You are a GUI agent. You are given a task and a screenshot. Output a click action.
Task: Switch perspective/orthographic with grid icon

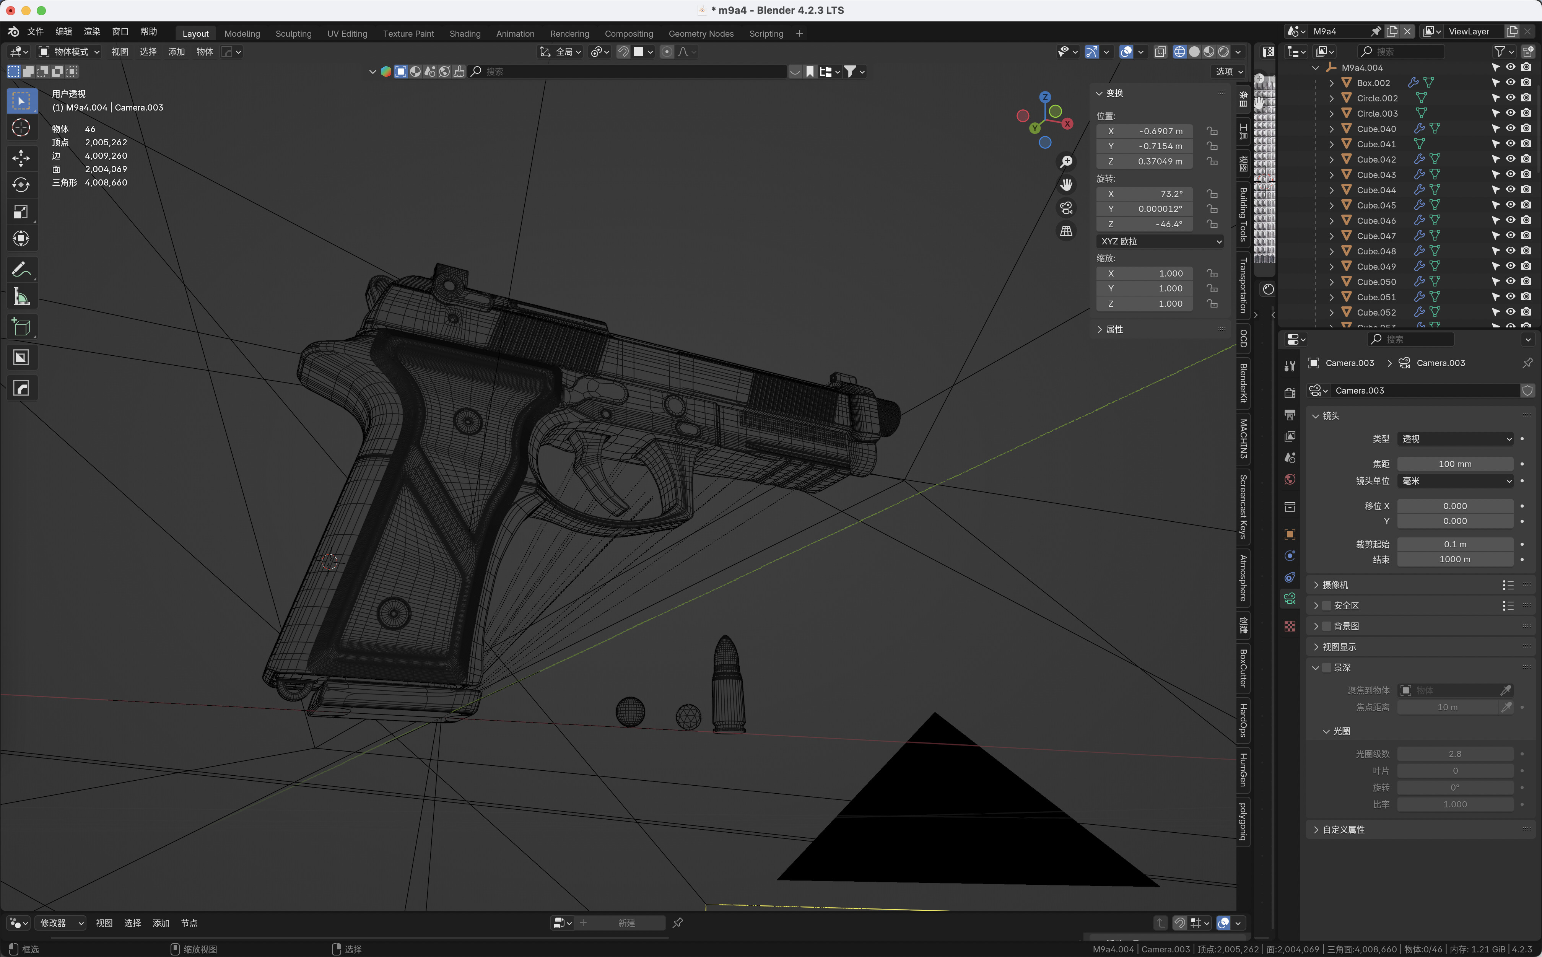pos(1066,232)
